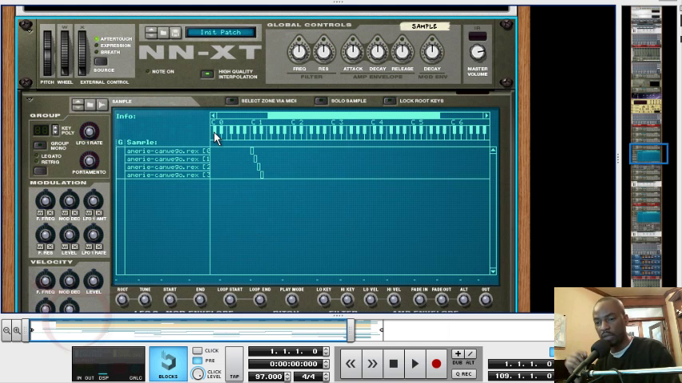The height and width of the screenshot is (383, 682).
Task: Select sample amerie-canwego.rex [2
Action: tap(168, 167)
